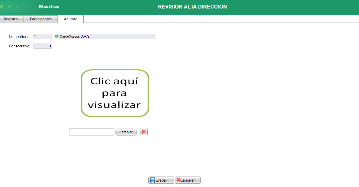Click the file path field beside Cambiar
This screenshot has width=359, height=187.
pyautogui.click(x=91, y=132)
